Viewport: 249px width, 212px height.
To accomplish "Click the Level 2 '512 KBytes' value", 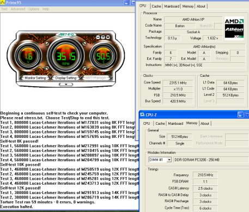I will pos(230,95).
